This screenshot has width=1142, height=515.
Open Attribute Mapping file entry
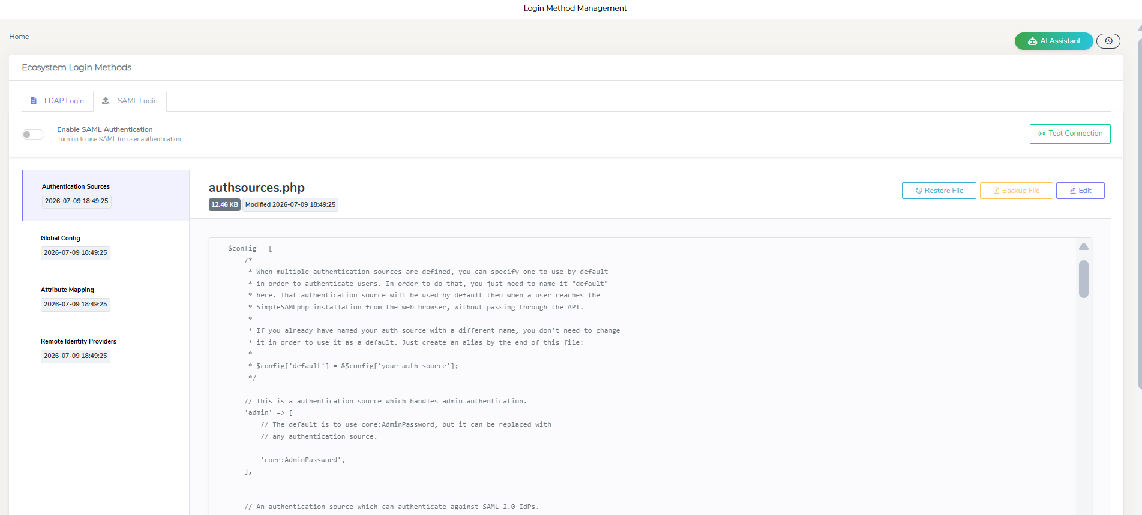coord(106,298)
